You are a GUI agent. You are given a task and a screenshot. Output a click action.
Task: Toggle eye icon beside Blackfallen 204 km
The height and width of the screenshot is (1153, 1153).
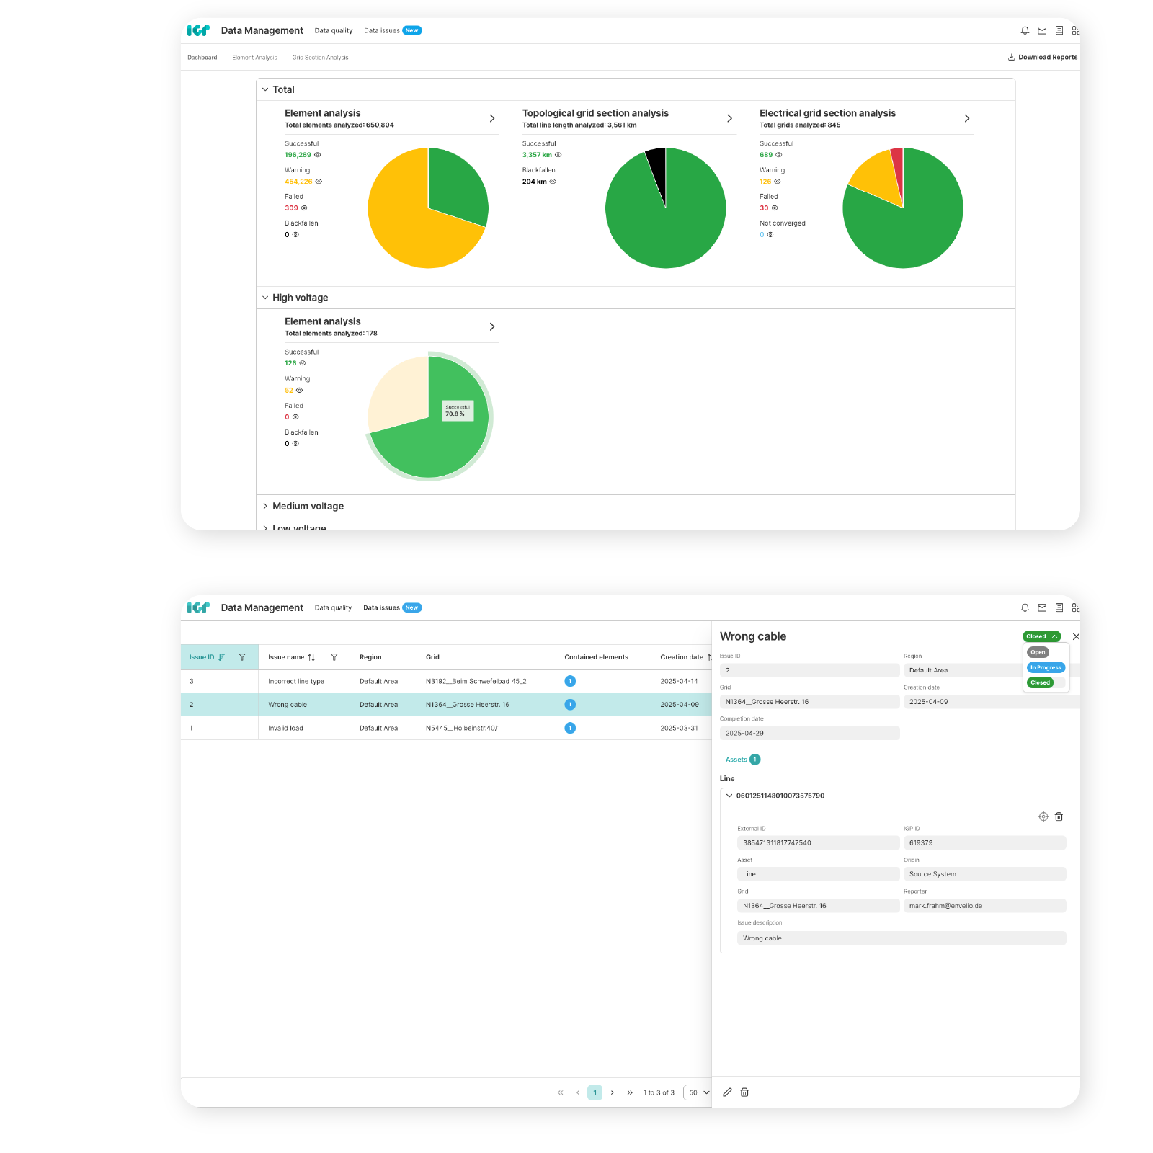tap(553, 182)
